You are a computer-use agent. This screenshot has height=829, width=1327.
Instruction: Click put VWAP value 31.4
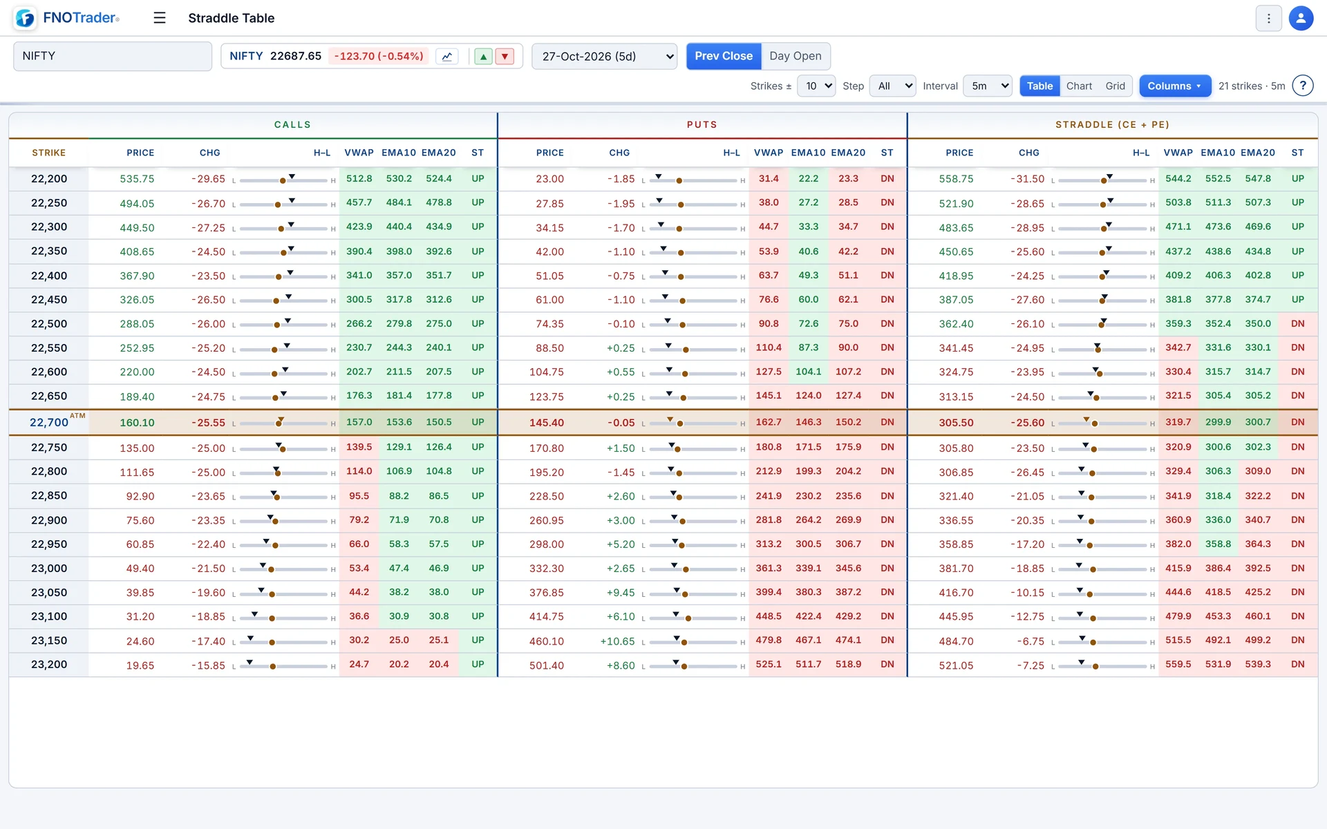click(x=769, y=179)
